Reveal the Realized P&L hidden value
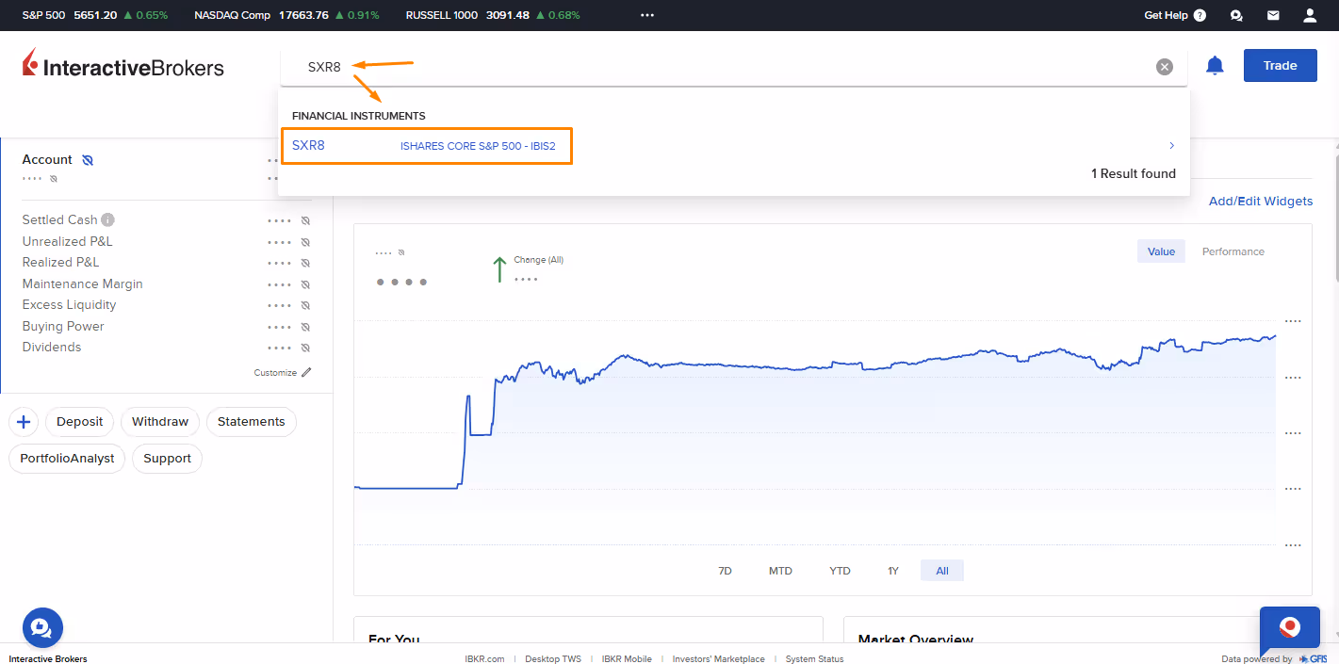1339x664 pixels. click(x=305, y=263)
